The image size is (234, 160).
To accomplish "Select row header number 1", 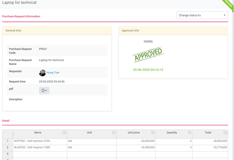I will click(8, 141).
